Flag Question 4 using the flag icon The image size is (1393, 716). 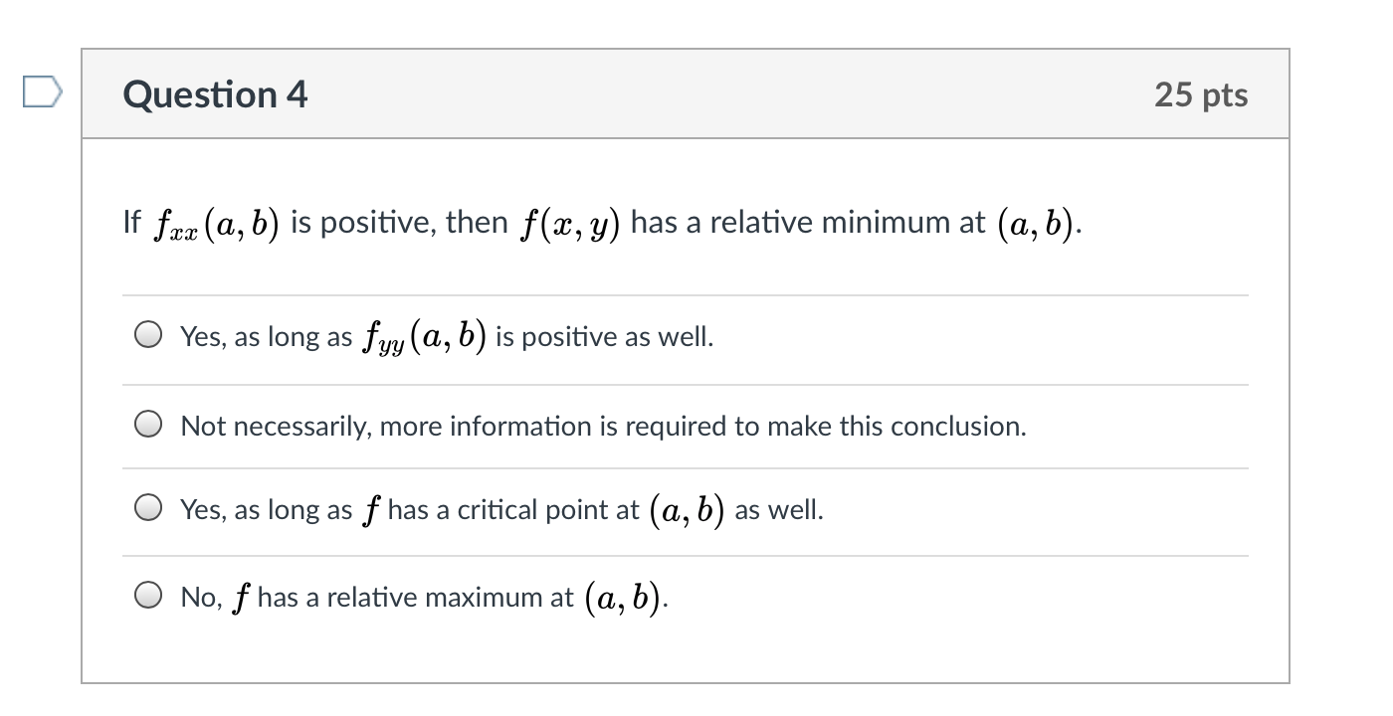pyautogui.click(x=42, y=94)
